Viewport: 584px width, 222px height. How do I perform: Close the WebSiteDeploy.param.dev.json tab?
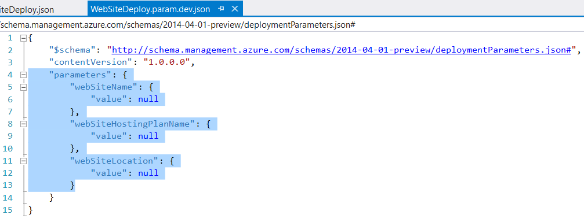[x=234, y=9]
